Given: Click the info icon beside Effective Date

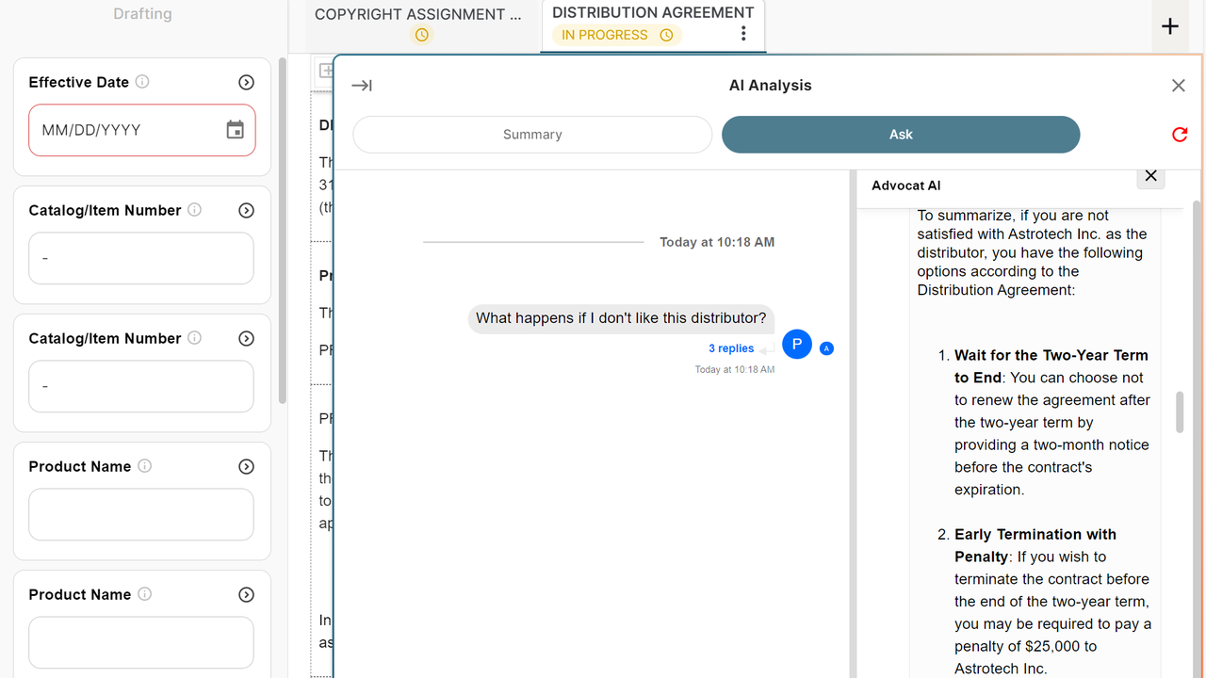Looking at the screenshot, I should tap(142, 82).
